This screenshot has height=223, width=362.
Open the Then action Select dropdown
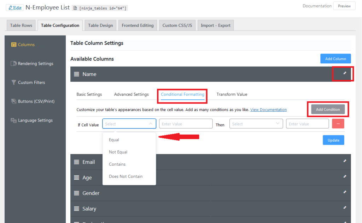tap(256, 123)
